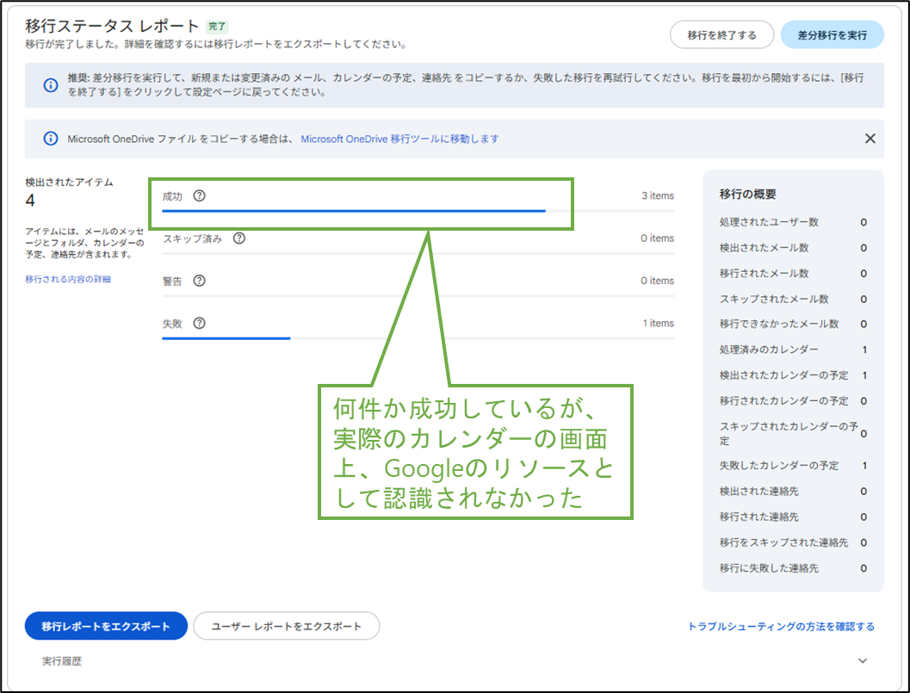Image resolution: width=910 pixels, height=693 pixels.
Task: Click 移行レポートをエクスポート button
Action: 106,626
